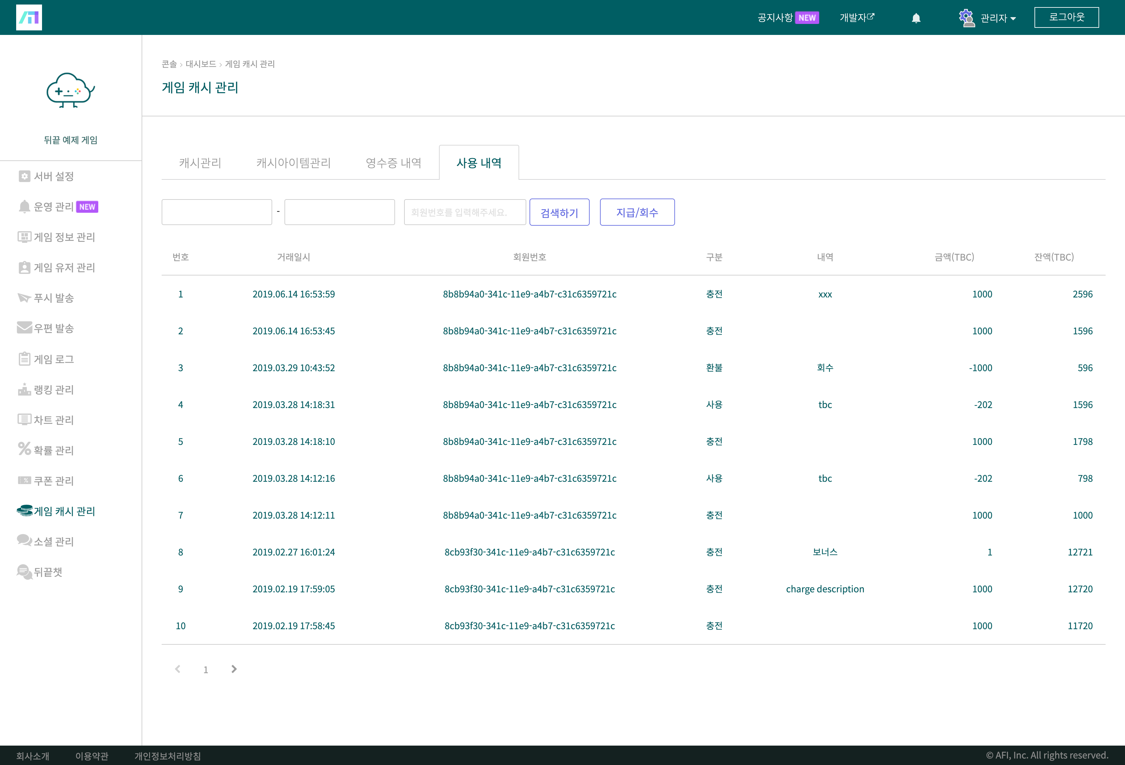This screenshot has height=765, width=1125.
Task: Click date 2019.03.28 14:18:31 in row 4
Action: pyautogui.click(x=294, y=404)
